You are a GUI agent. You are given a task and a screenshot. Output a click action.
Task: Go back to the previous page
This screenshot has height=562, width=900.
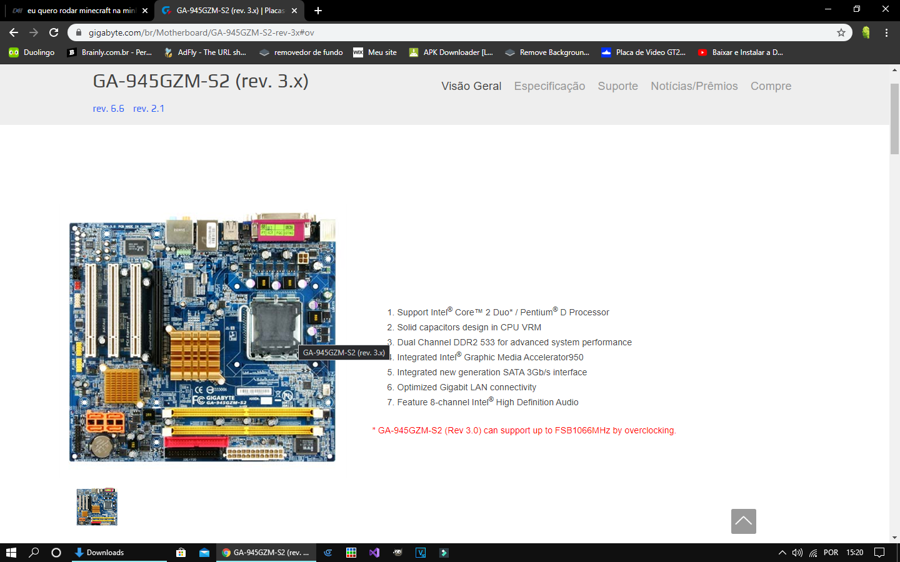pyautogui.click(x=14, y=32)
